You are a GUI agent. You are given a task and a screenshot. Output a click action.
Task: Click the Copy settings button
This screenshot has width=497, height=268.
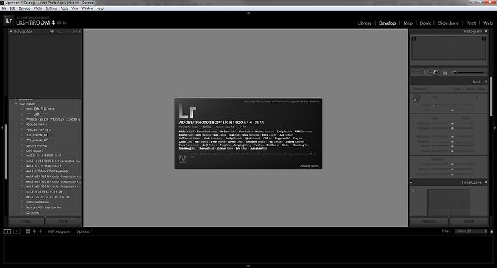pos(27,221)
